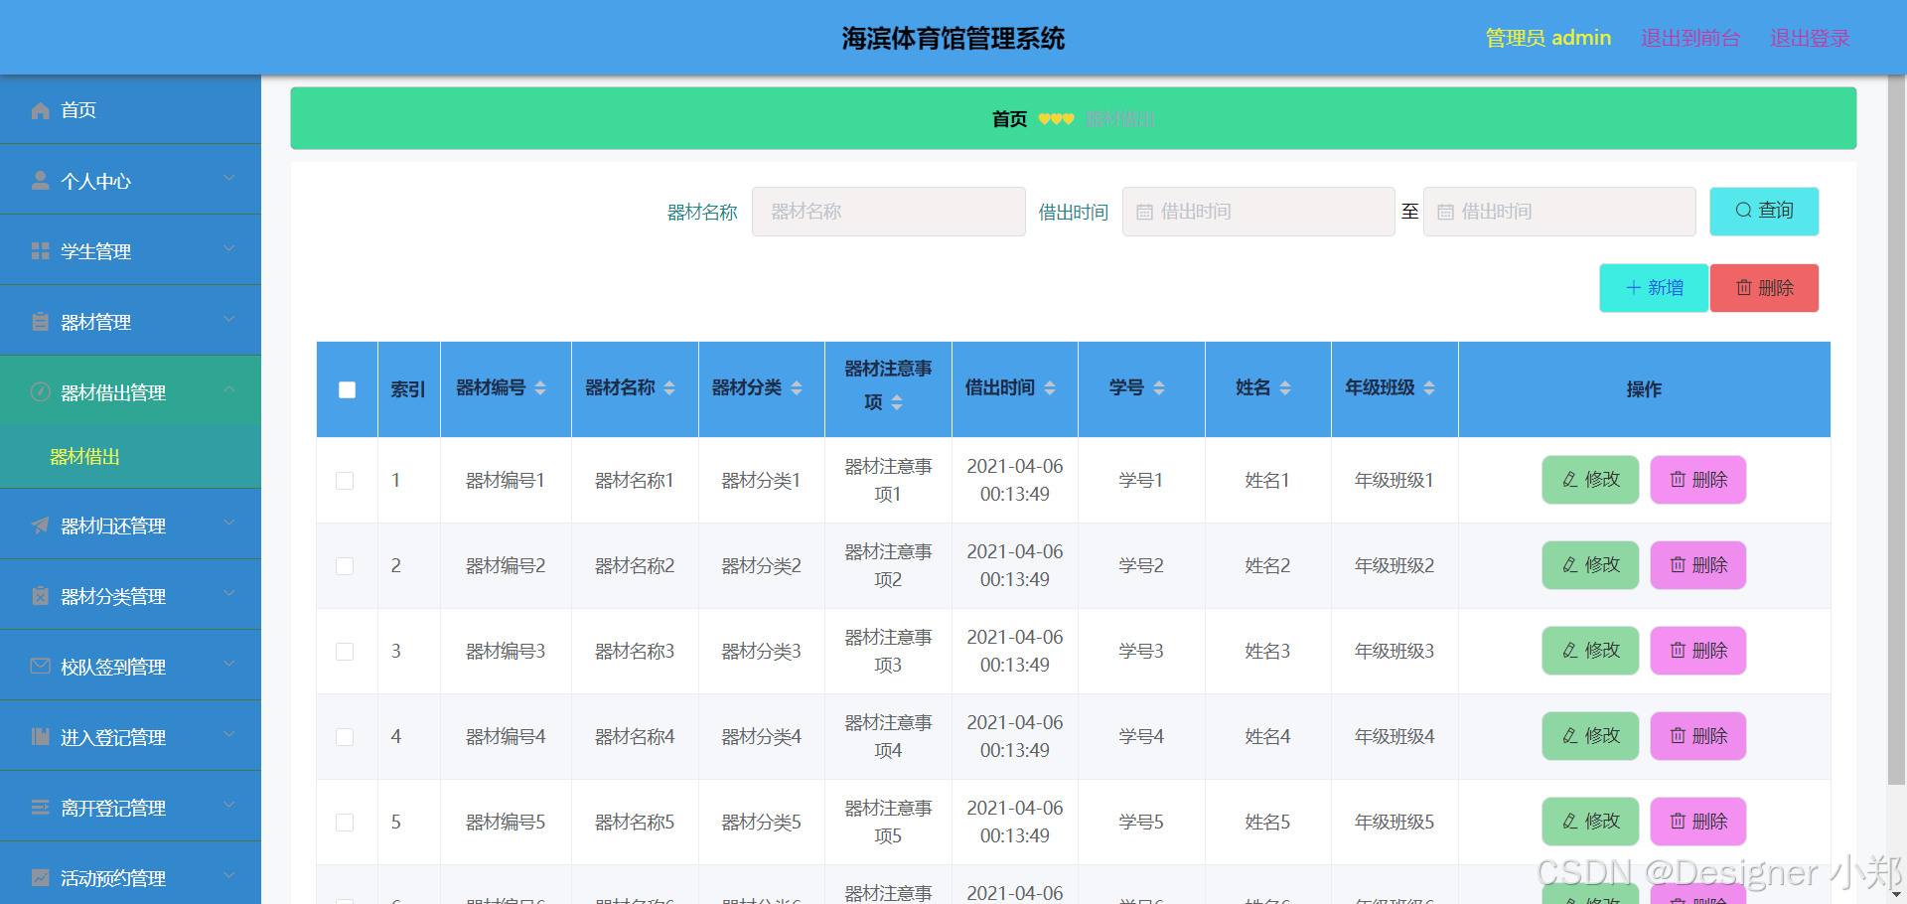The image size is (1907, 904).
Task: Expand the 器材管理 menu chevron
Action: (x=229, y=319)
